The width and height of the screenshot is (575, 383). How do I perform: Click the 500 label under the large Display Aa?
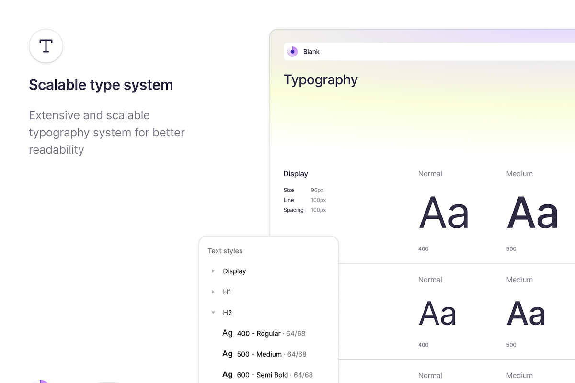point(511,249)
